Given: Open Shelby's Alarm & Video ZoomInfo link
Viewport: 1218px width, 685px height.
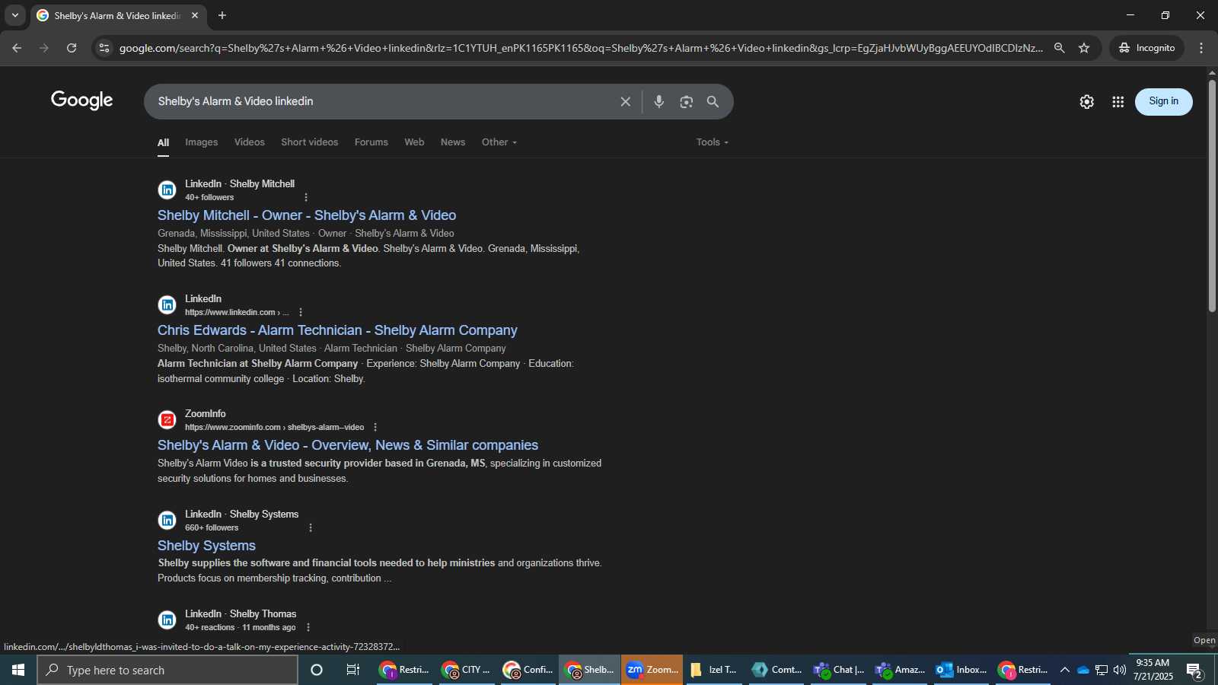Looking at the screenshot, I should coord(348,445).
